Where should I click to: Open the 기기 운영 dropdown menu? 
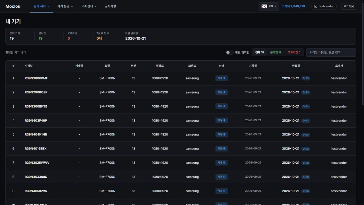tap(65, 6)
